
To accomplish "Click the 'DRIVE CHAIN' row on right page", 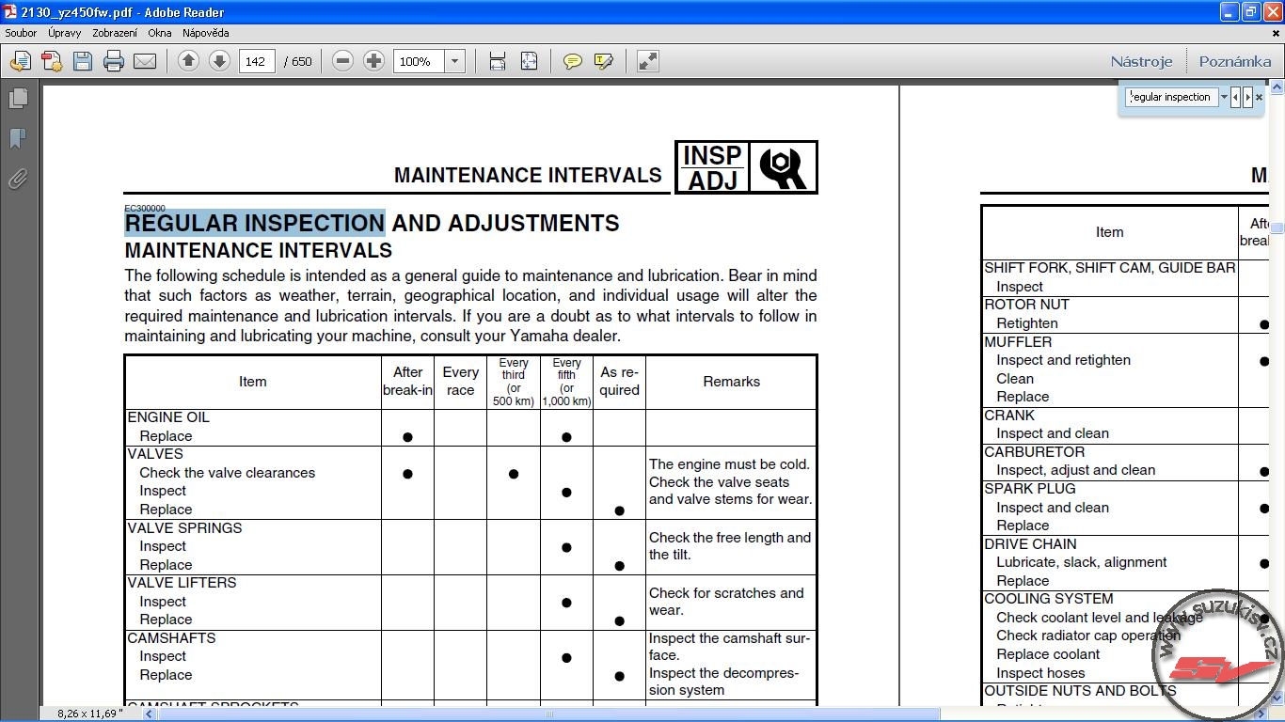I will pos(1031,544).
